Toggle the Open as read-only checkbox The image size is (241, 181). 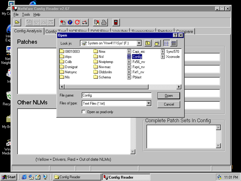pyautogui.click(x=84, y=112)
